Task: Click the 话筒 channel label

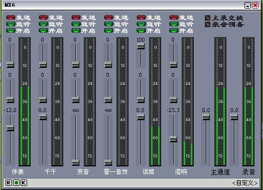Action: click(x=148, y=172)
